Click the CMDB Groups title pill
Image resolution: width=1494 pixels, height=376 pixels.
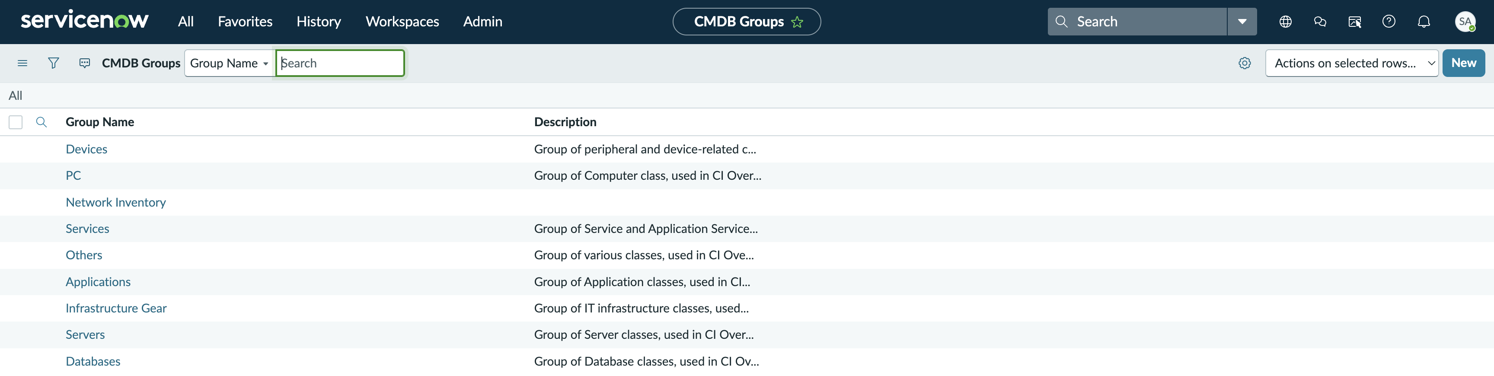click(746, 22)
